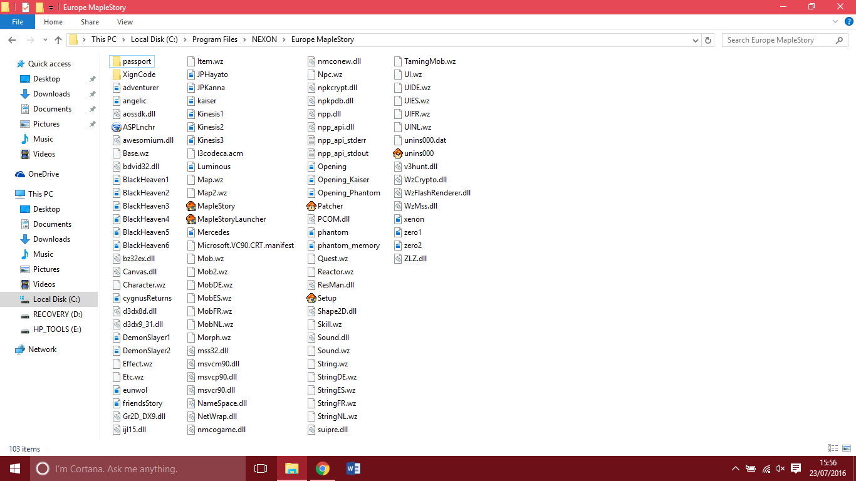
Task: Switch to details view layout
Action: 832,448
